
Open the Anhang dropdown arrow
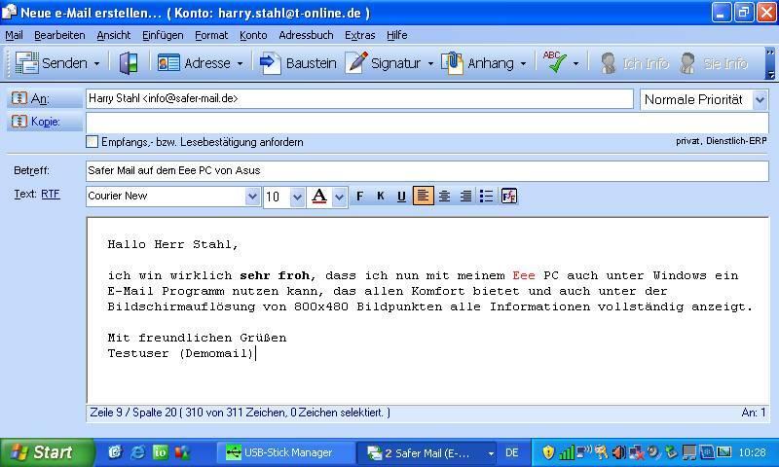[523, 63]
